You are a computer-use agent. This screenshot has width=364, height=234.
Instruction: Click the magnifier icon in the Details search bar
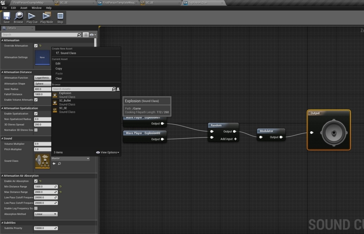coord(80,34)
